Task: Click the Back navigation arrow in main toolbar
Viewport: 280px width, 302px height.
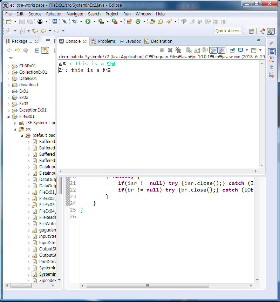Action: (x=43, y=31)
